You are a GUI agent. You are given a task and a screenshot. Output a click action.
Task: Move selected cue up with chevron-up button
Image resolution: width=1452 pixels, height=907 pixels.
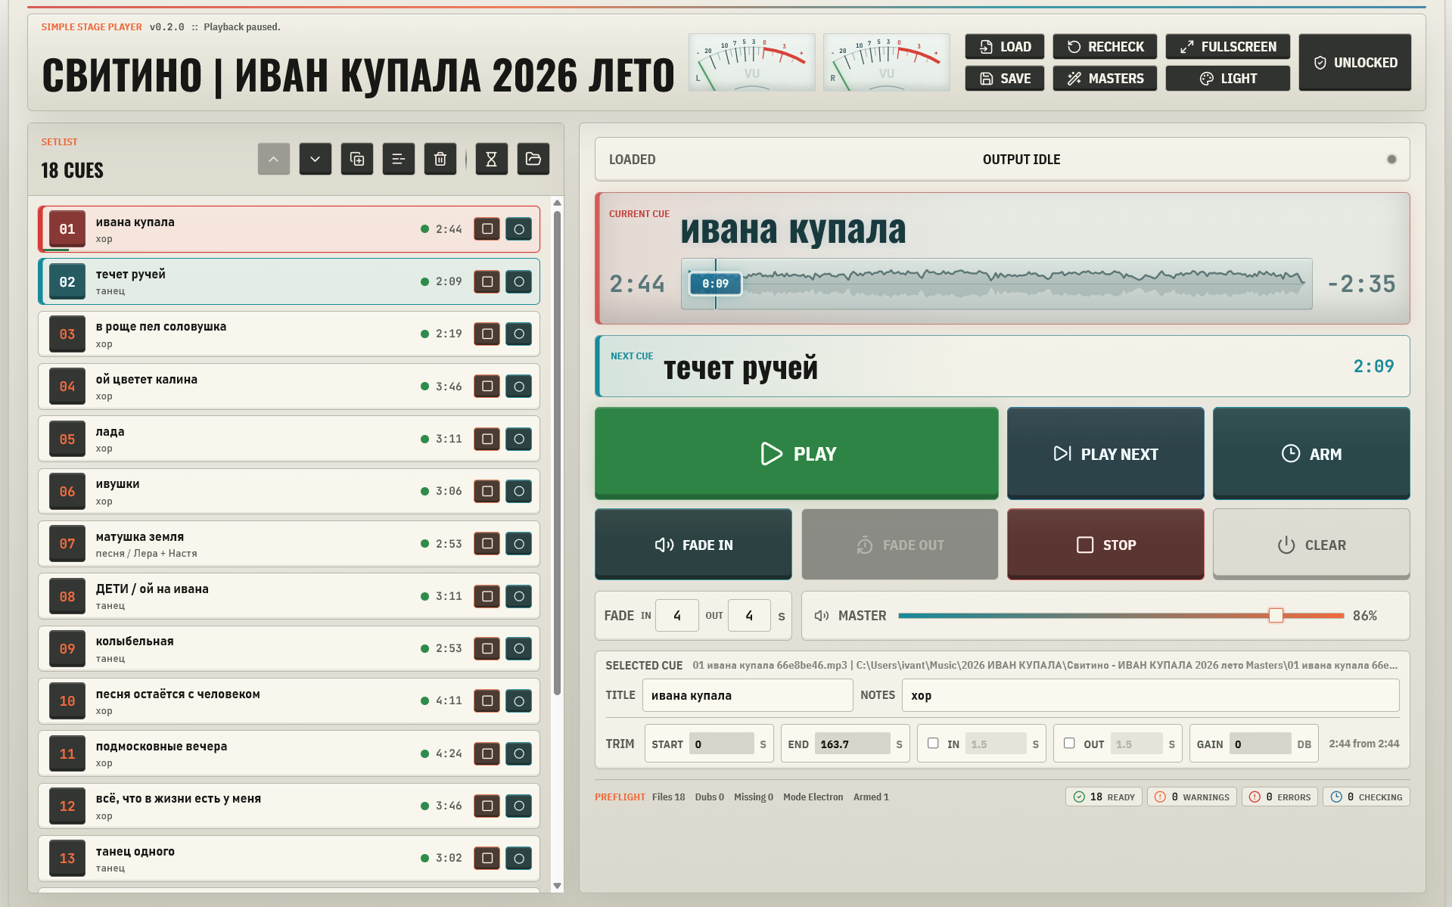point(274,159)
